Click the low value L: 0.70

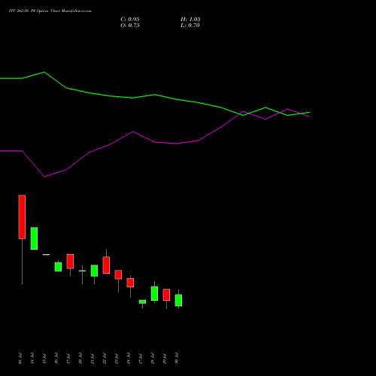[190, 25]
